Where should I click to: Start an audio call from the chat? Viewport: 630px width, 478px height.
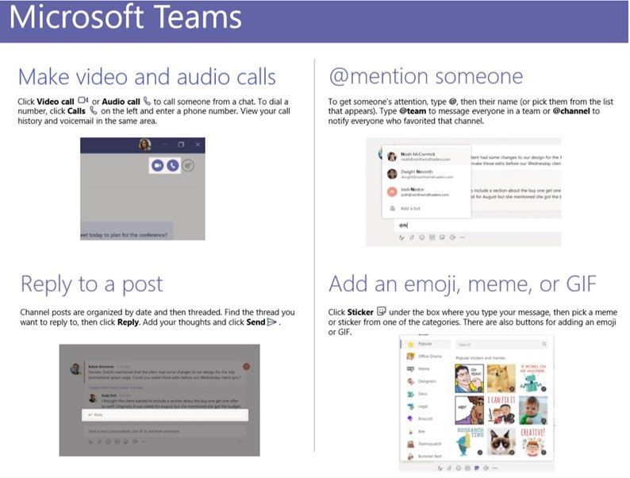coord(173,165)
